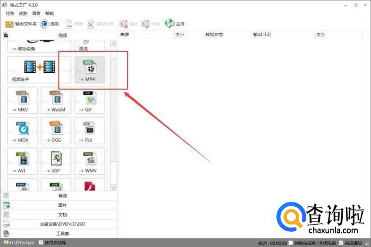371x247 pixels.
Task: Enable 转换完成后:关闭电脑 checkbox
Action: click(292, 243)
